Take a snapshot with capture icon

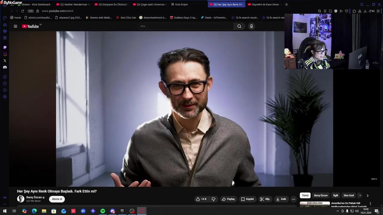click(x=330, y=11)
